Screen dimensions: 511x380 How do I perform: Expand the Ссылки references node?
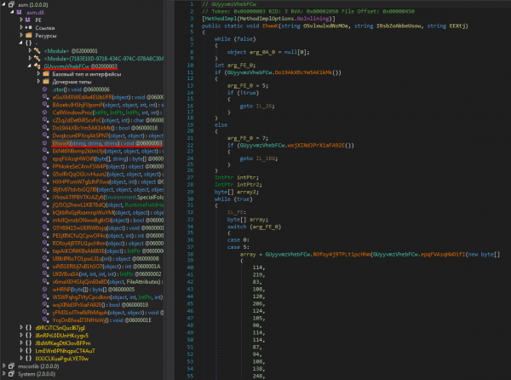22,28
